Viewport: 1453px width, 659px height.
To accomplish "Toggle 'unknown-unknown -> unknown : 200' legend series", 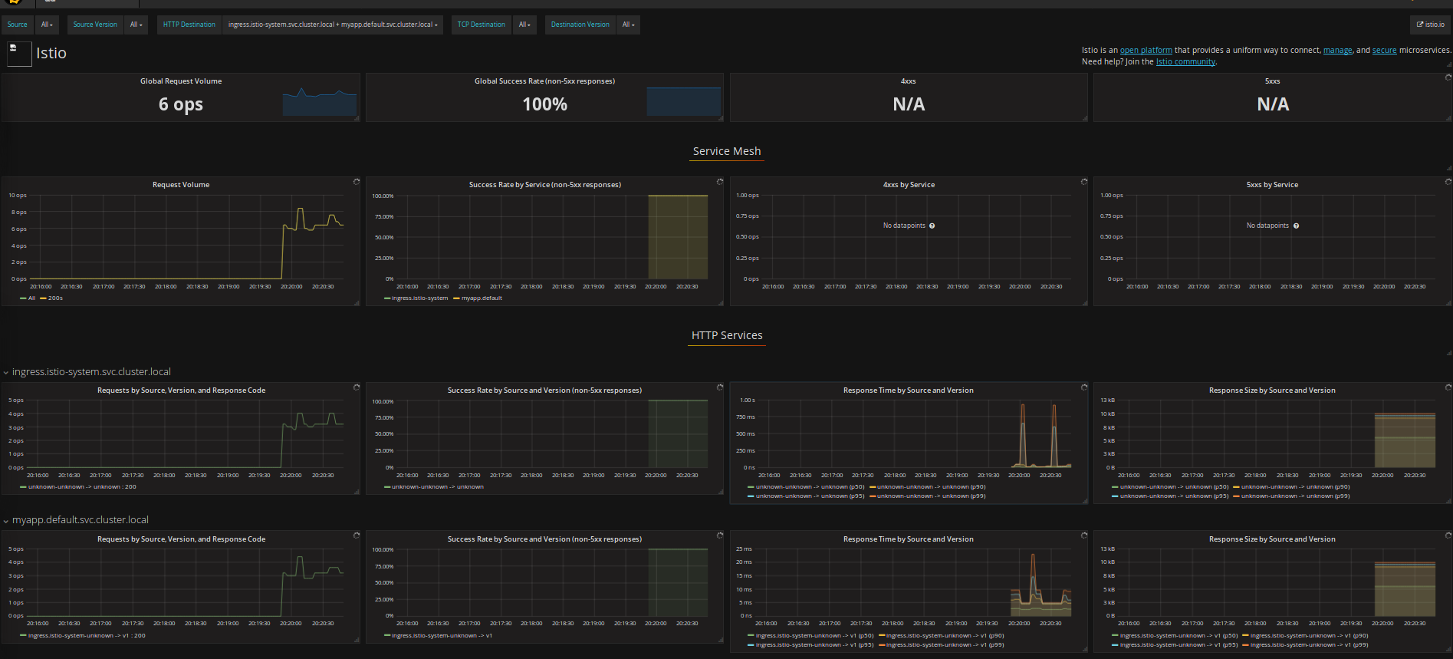I will point(82,487).
